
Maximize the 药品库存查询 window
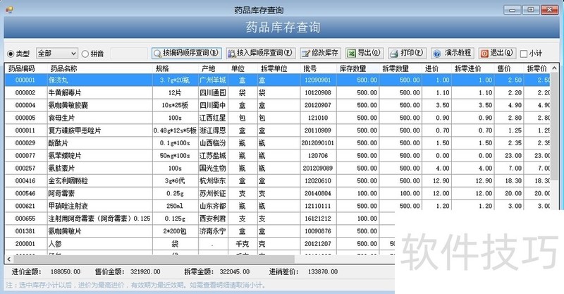pyautogui.click(x=530, y=9)
